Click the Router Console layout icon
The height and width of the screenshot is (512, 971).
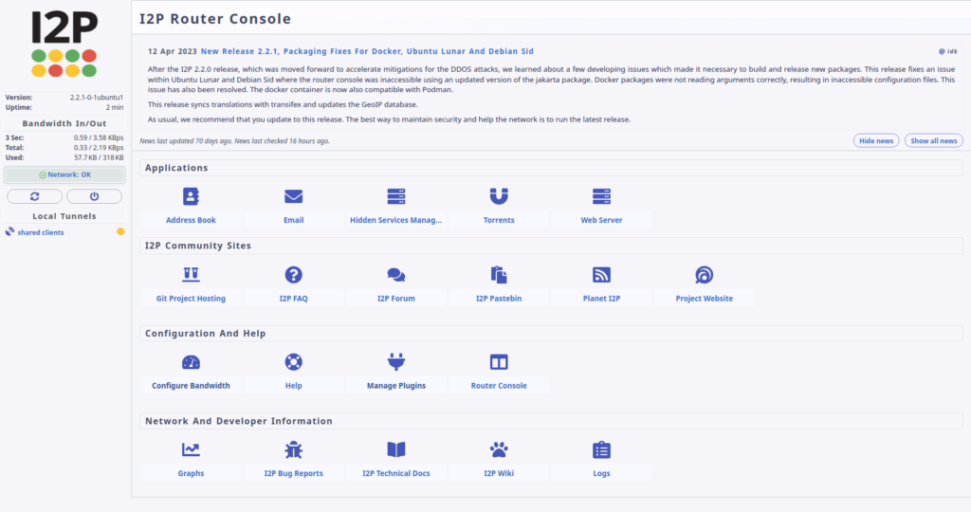(x=499, y=361)
